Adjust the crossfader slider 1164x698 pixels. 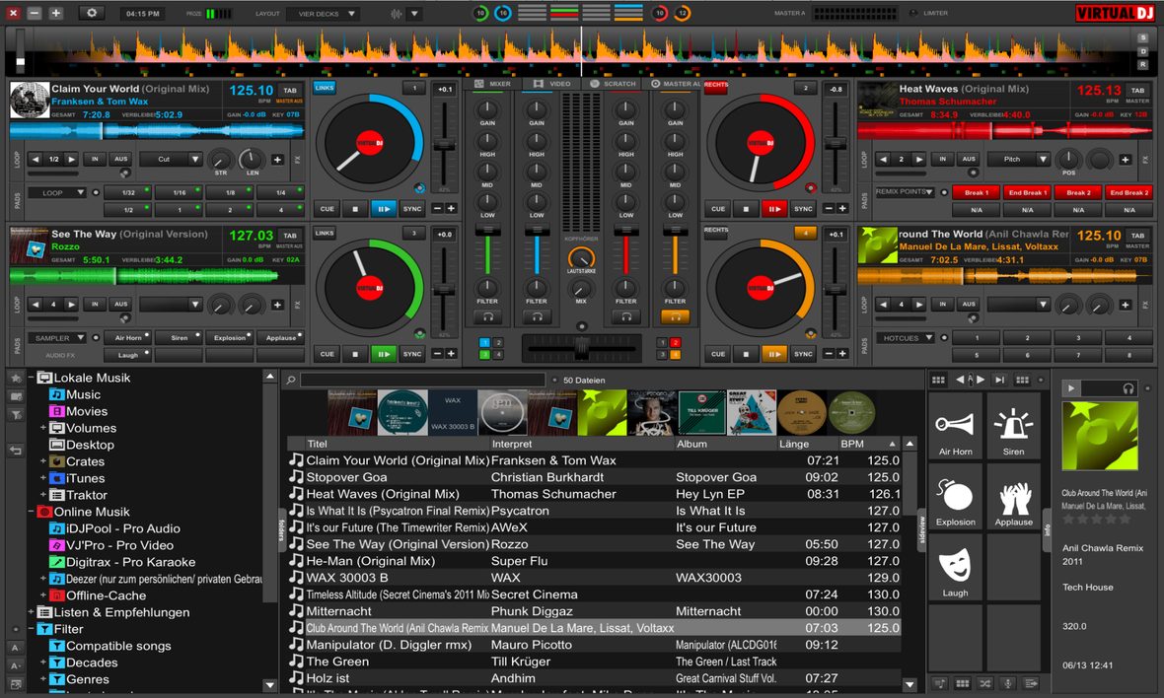581,347
